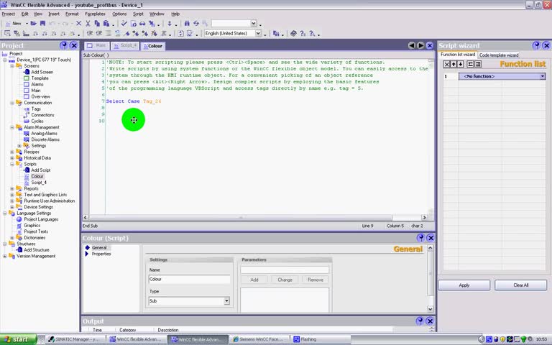Click the Transfer download arrow icon
Screen dimensions: 552x345
(x=170, y=23)
